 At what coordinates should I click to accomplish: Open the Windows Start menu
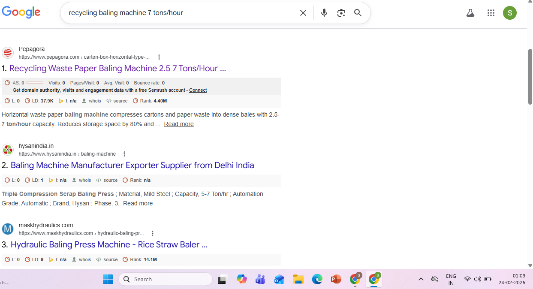[x=108, y=279]
